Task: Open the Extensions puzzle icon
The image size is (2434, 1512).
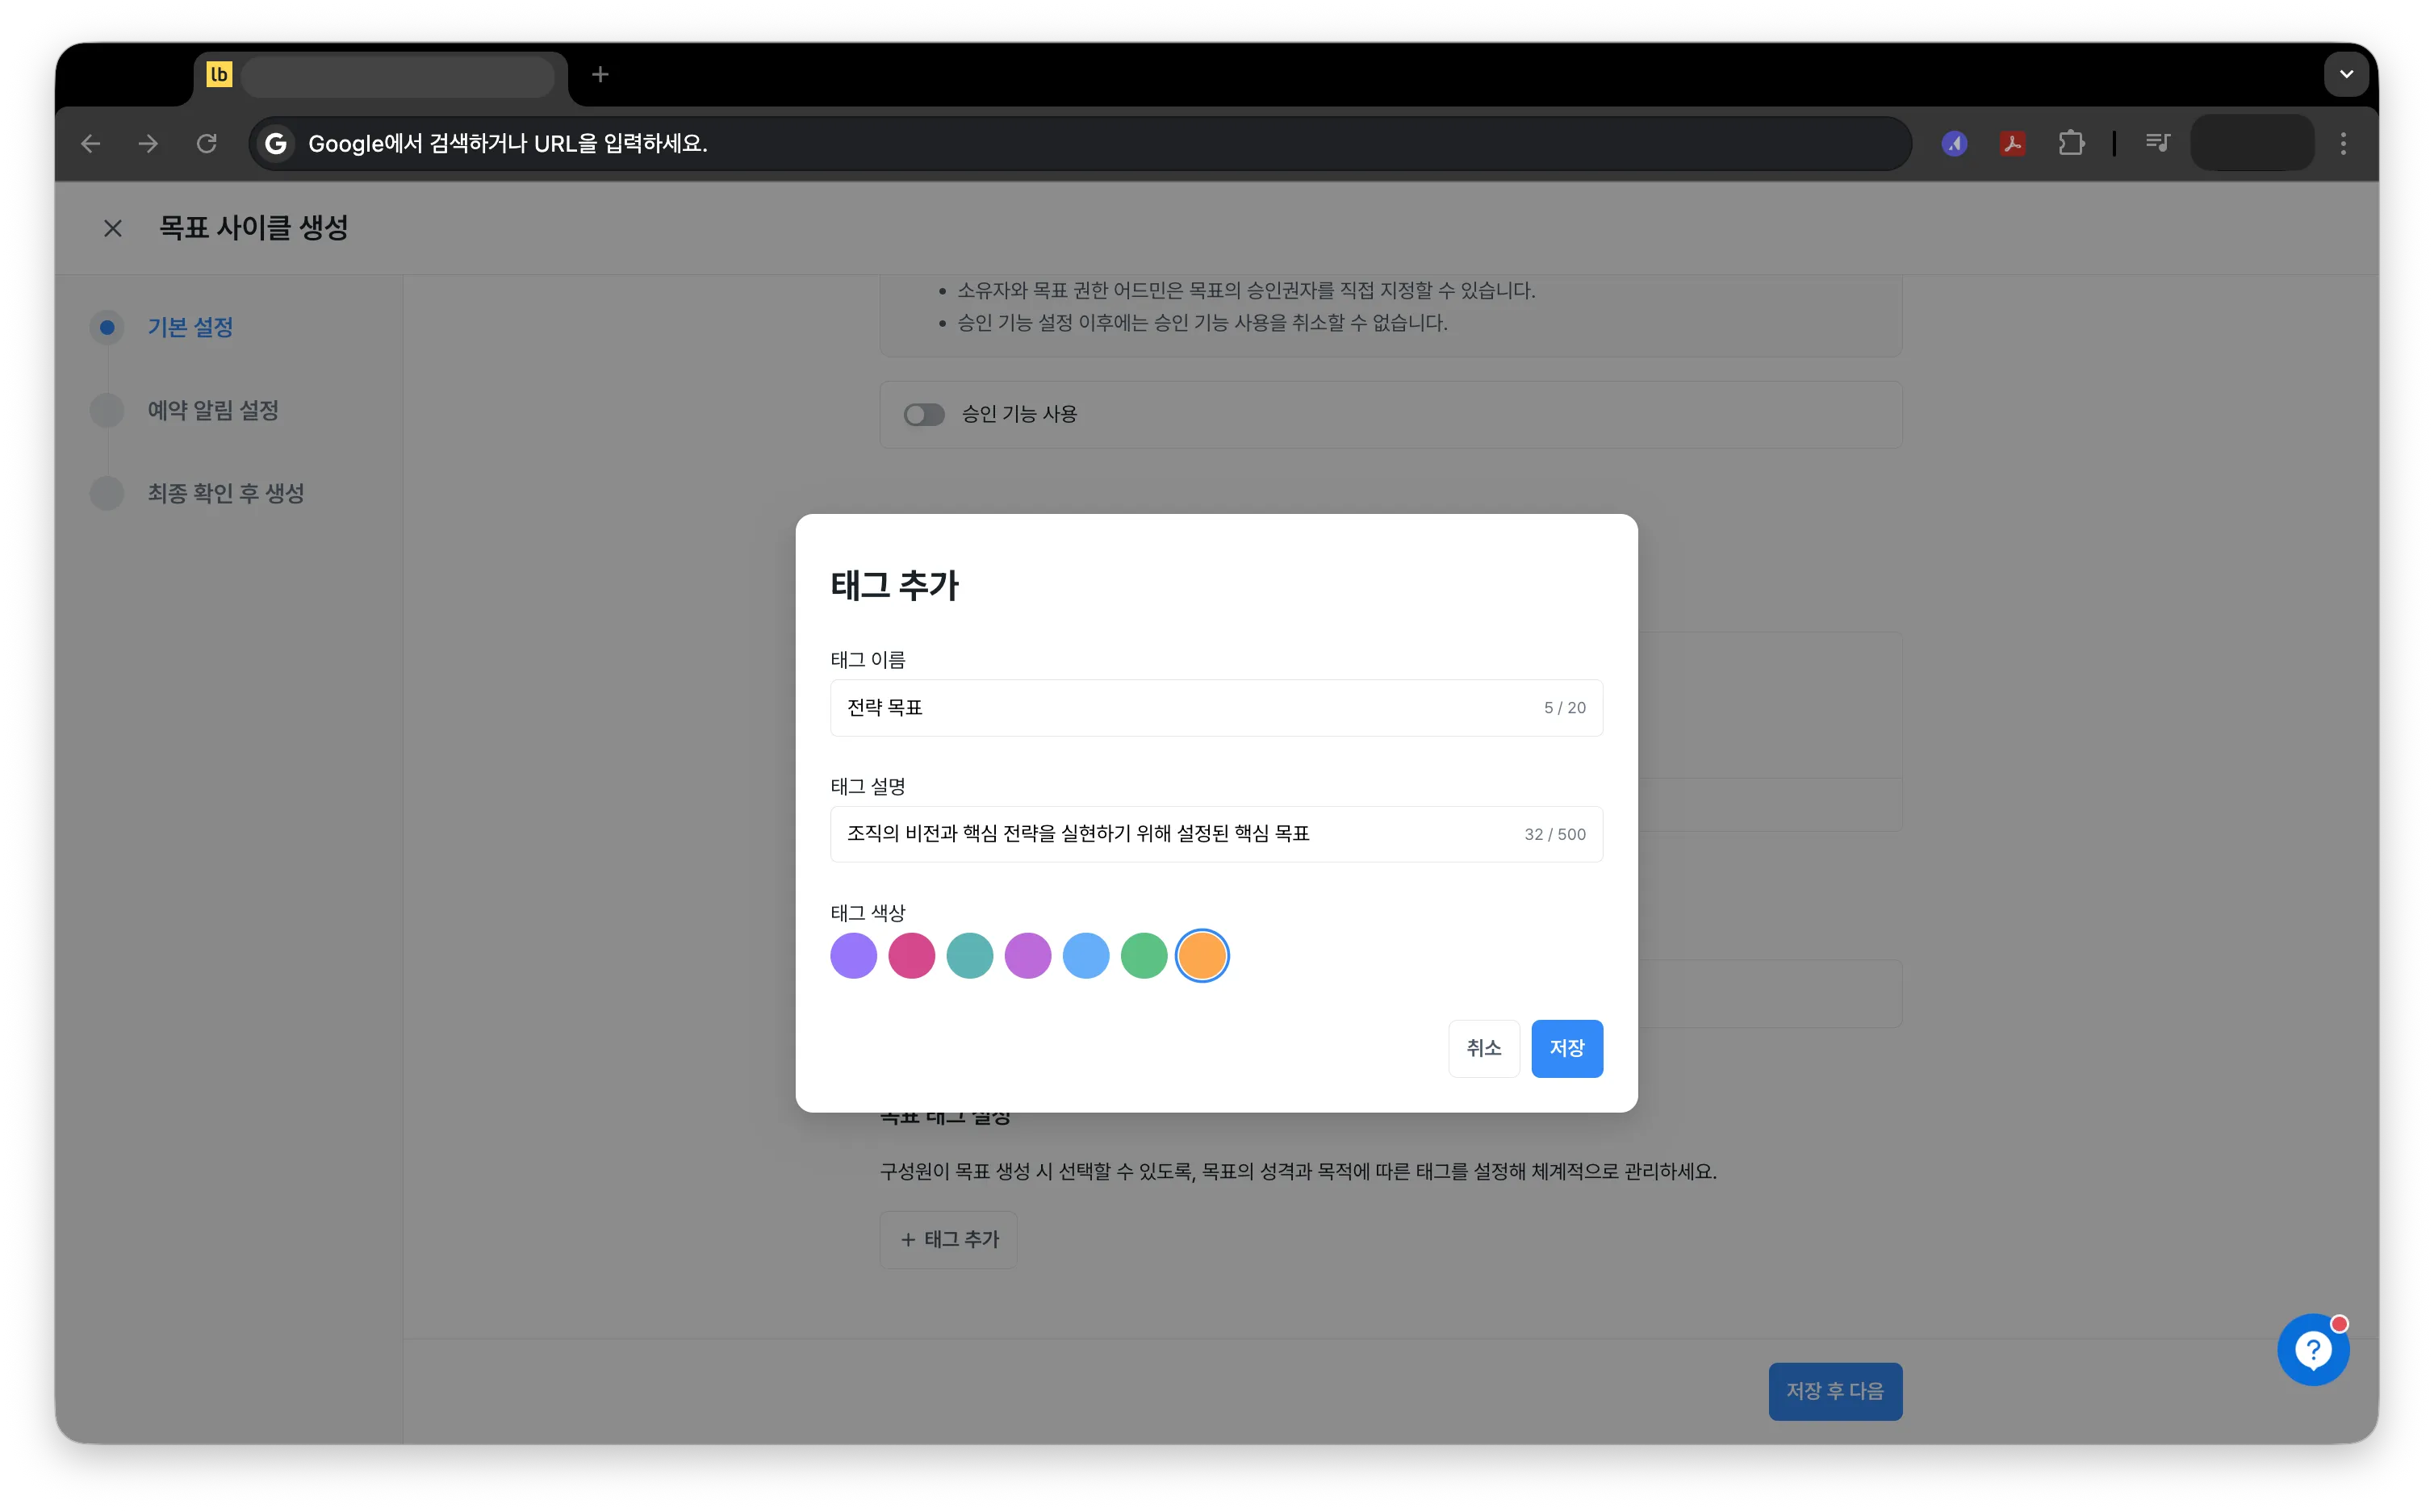Action: coord(2071,143)
